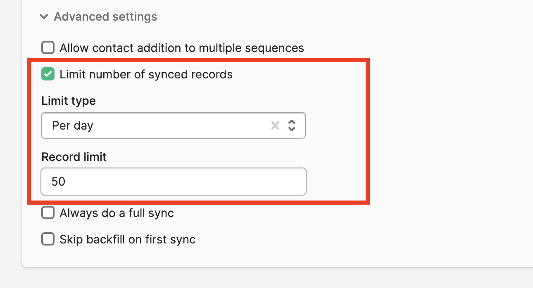Click the 'Allow contact addition to multiple sequences' label
This screenshot has width=533, height=288.
click(182, 48)
